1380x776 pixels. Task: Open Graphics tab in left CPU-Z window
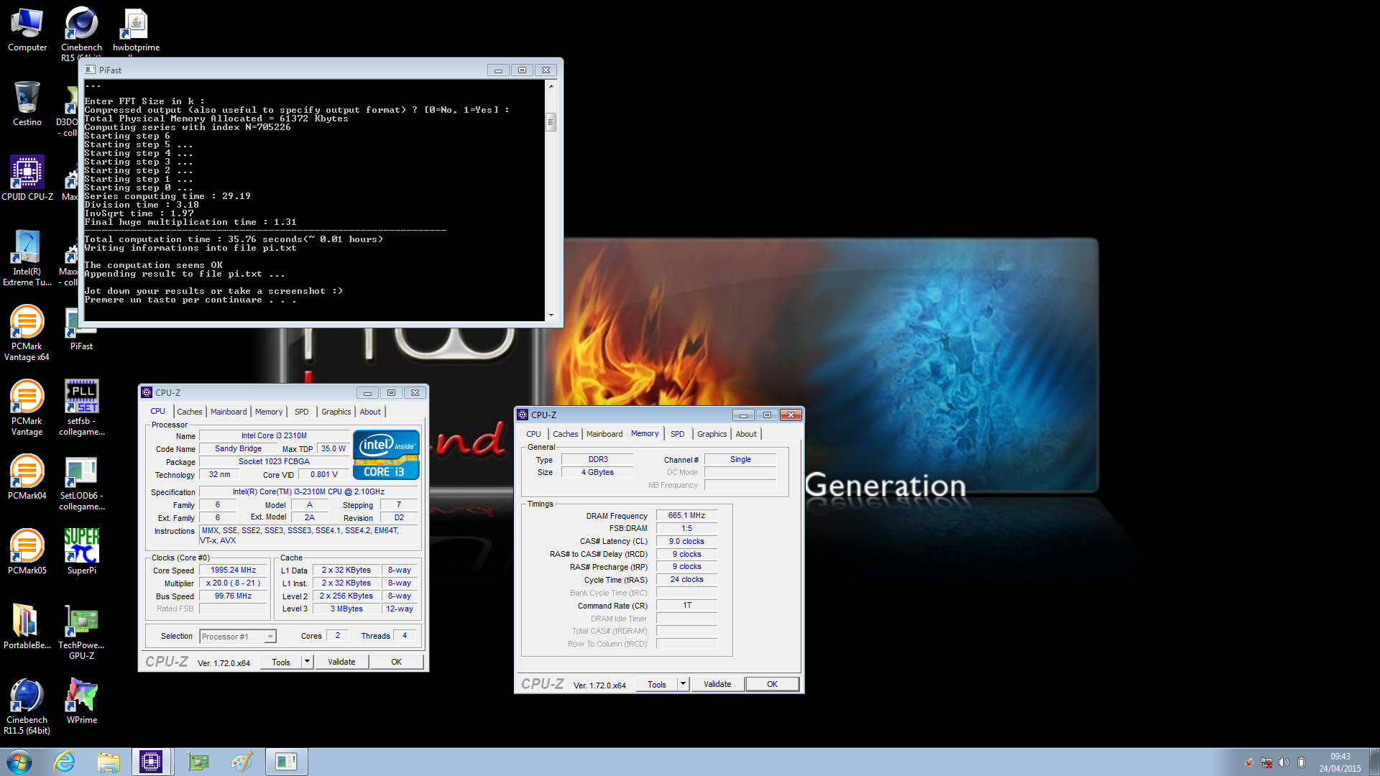pos(336,412)
